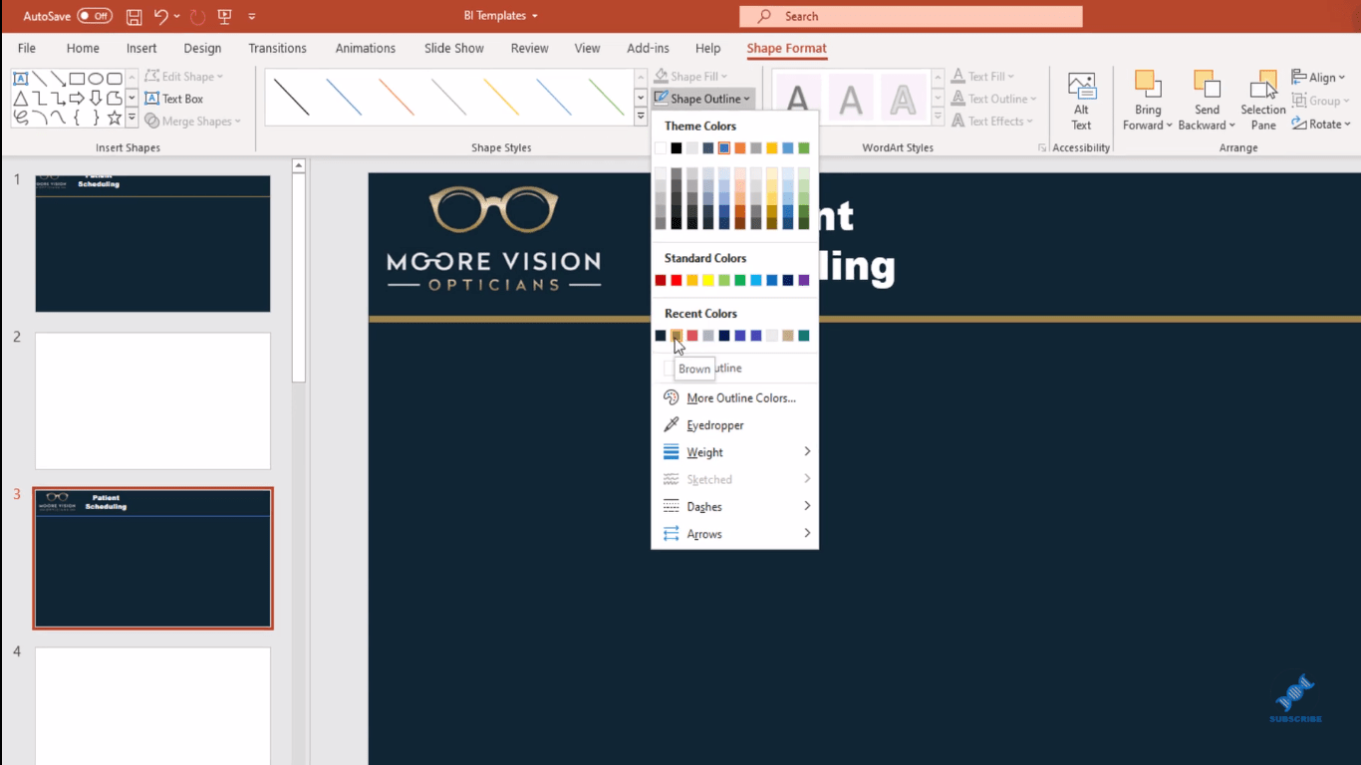Select the triangle shape in Insert Shapes
The width and height of the screenshot is (1361, 765).
pyautogui.click(x=20, y=98)
